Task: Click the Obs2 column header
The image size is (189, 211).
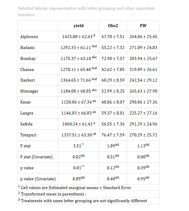Action: pyautogui.click(x=113, y=26)
